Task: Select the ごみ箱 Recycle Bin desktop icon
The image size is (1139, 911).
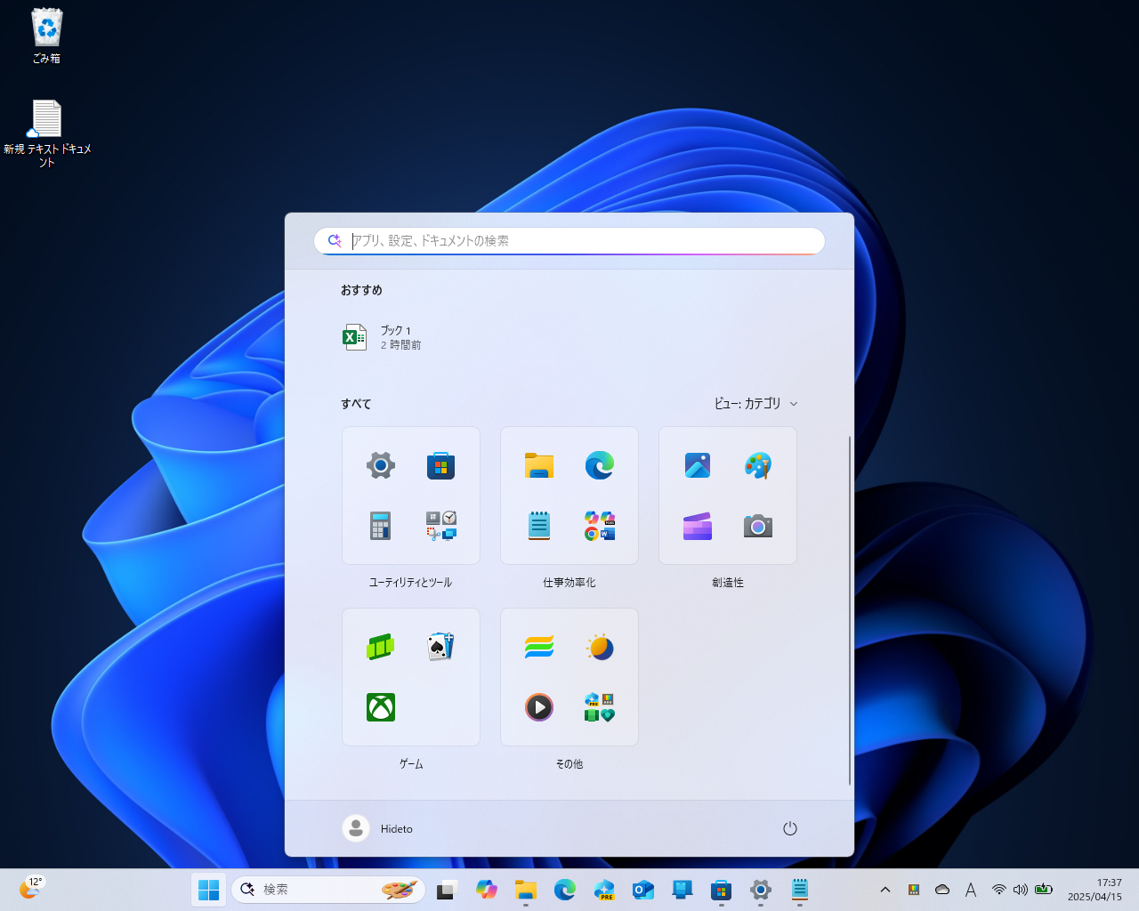Action: (46, 36)
